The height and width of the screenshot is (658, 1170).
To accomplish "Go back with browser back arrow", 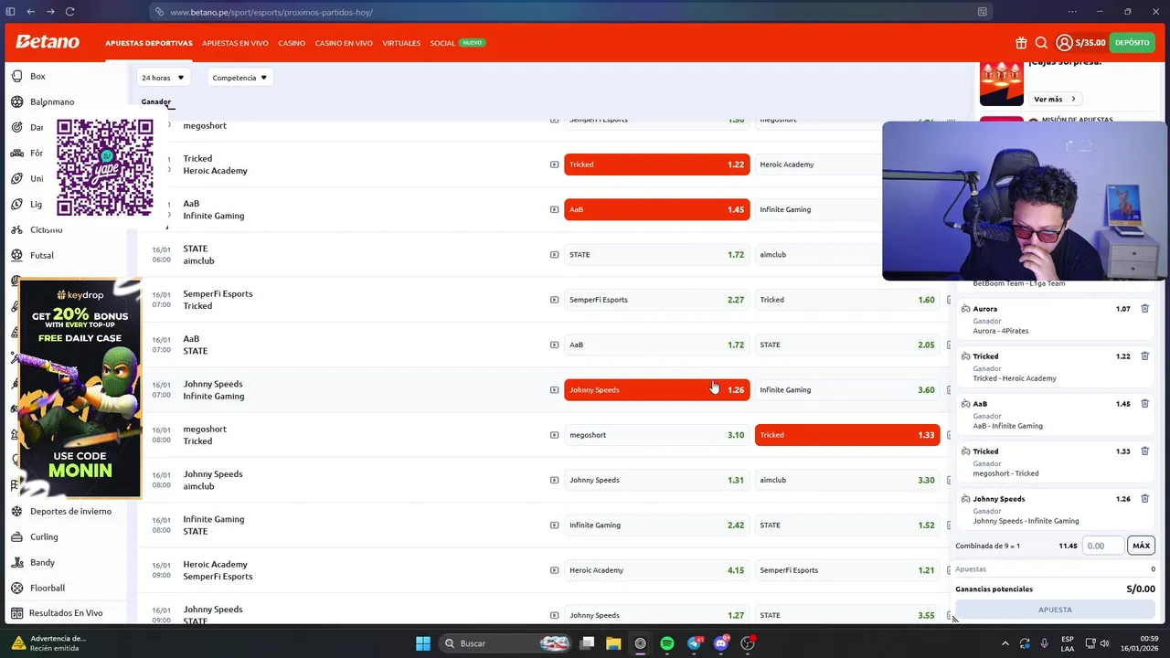I will click(x=30, y=12).
